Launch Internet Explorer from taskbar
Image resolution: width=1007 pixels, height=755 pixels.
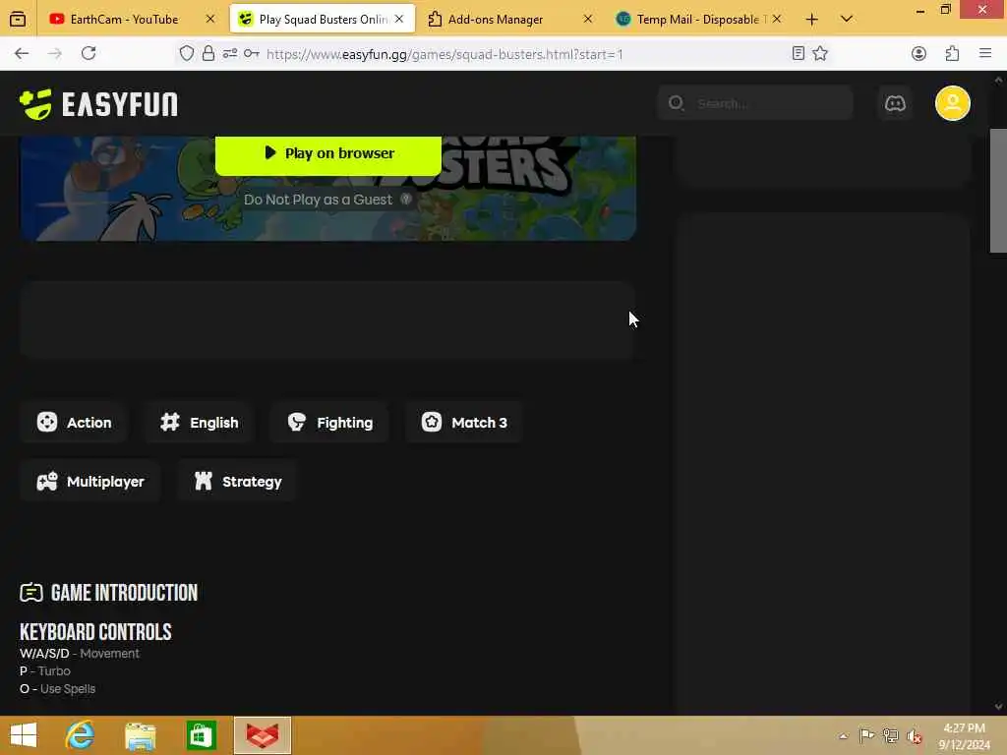coord(80,735)
